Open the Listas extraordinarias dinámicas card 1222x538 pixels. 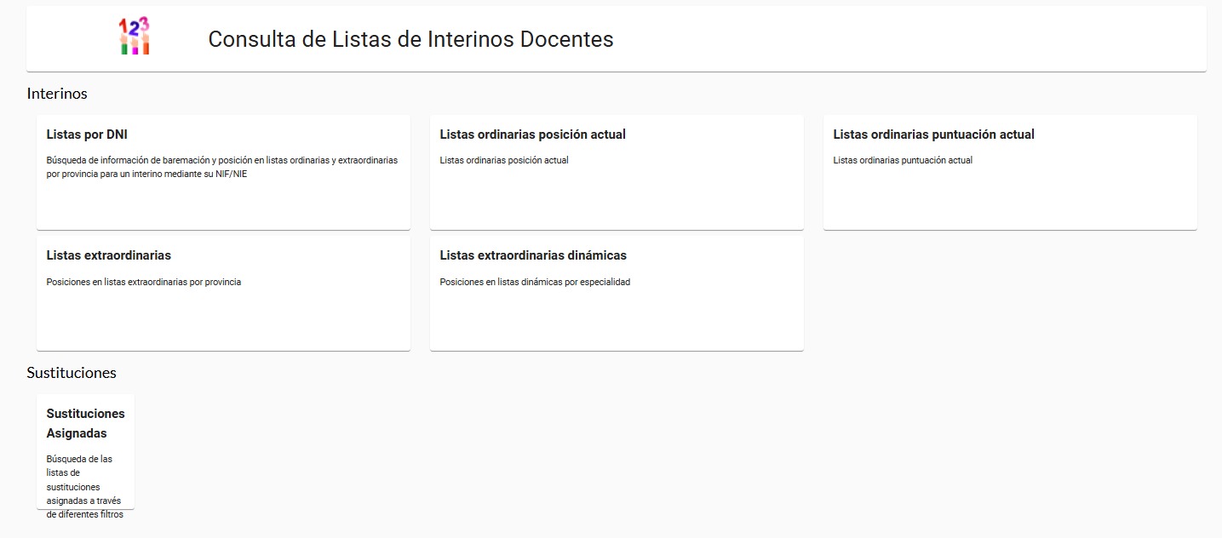point(533,255)
